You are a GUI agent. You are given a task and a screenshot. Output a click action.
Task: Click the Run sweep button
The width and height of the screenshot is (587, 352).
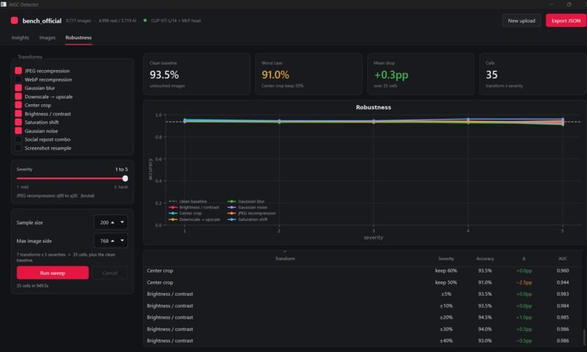pyautogui.click(x=52, y=273)
